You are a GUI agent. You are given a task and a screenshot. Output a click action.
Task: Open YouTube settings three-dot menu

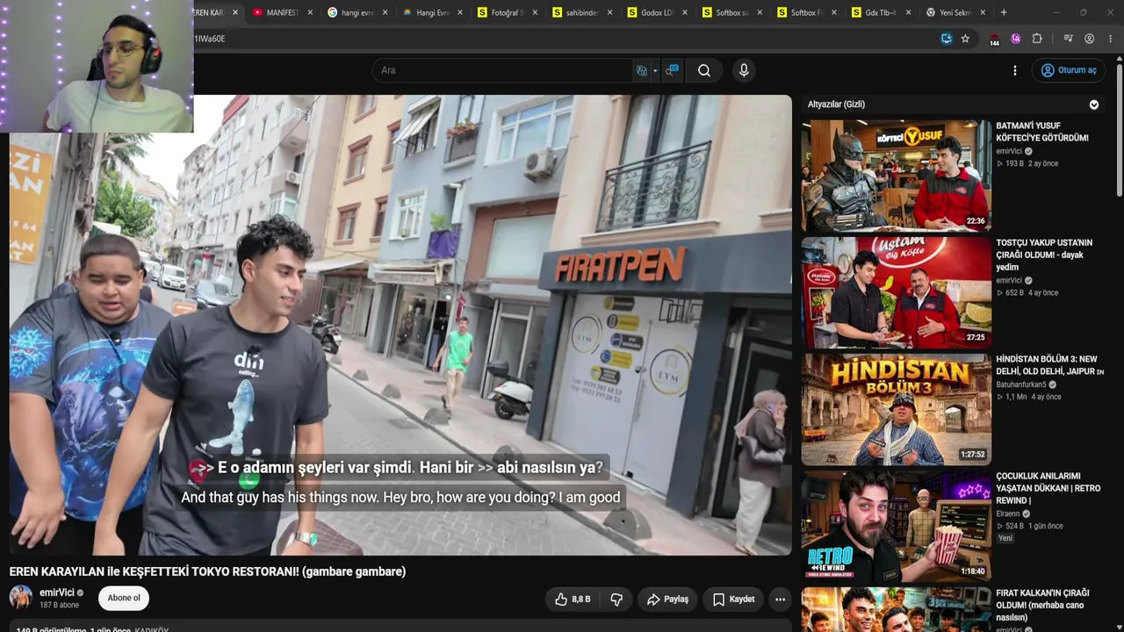(x=1015, y=70)
